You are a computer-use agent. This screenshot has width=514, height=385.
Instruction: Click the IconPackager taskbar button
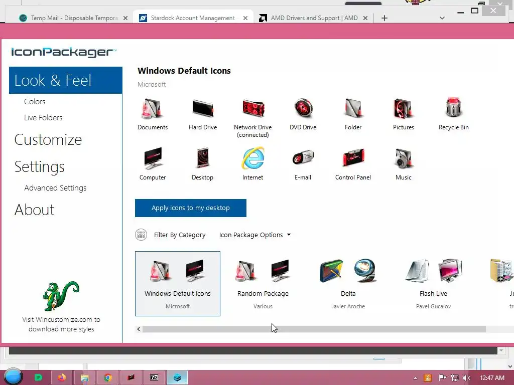point(177,378)
